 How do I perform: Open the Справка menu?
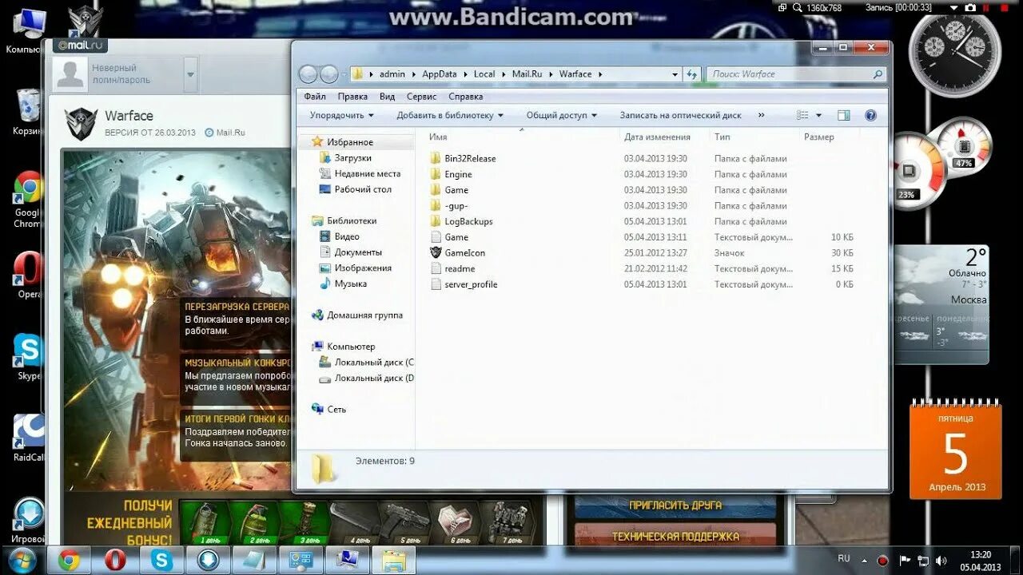[466, 97]
